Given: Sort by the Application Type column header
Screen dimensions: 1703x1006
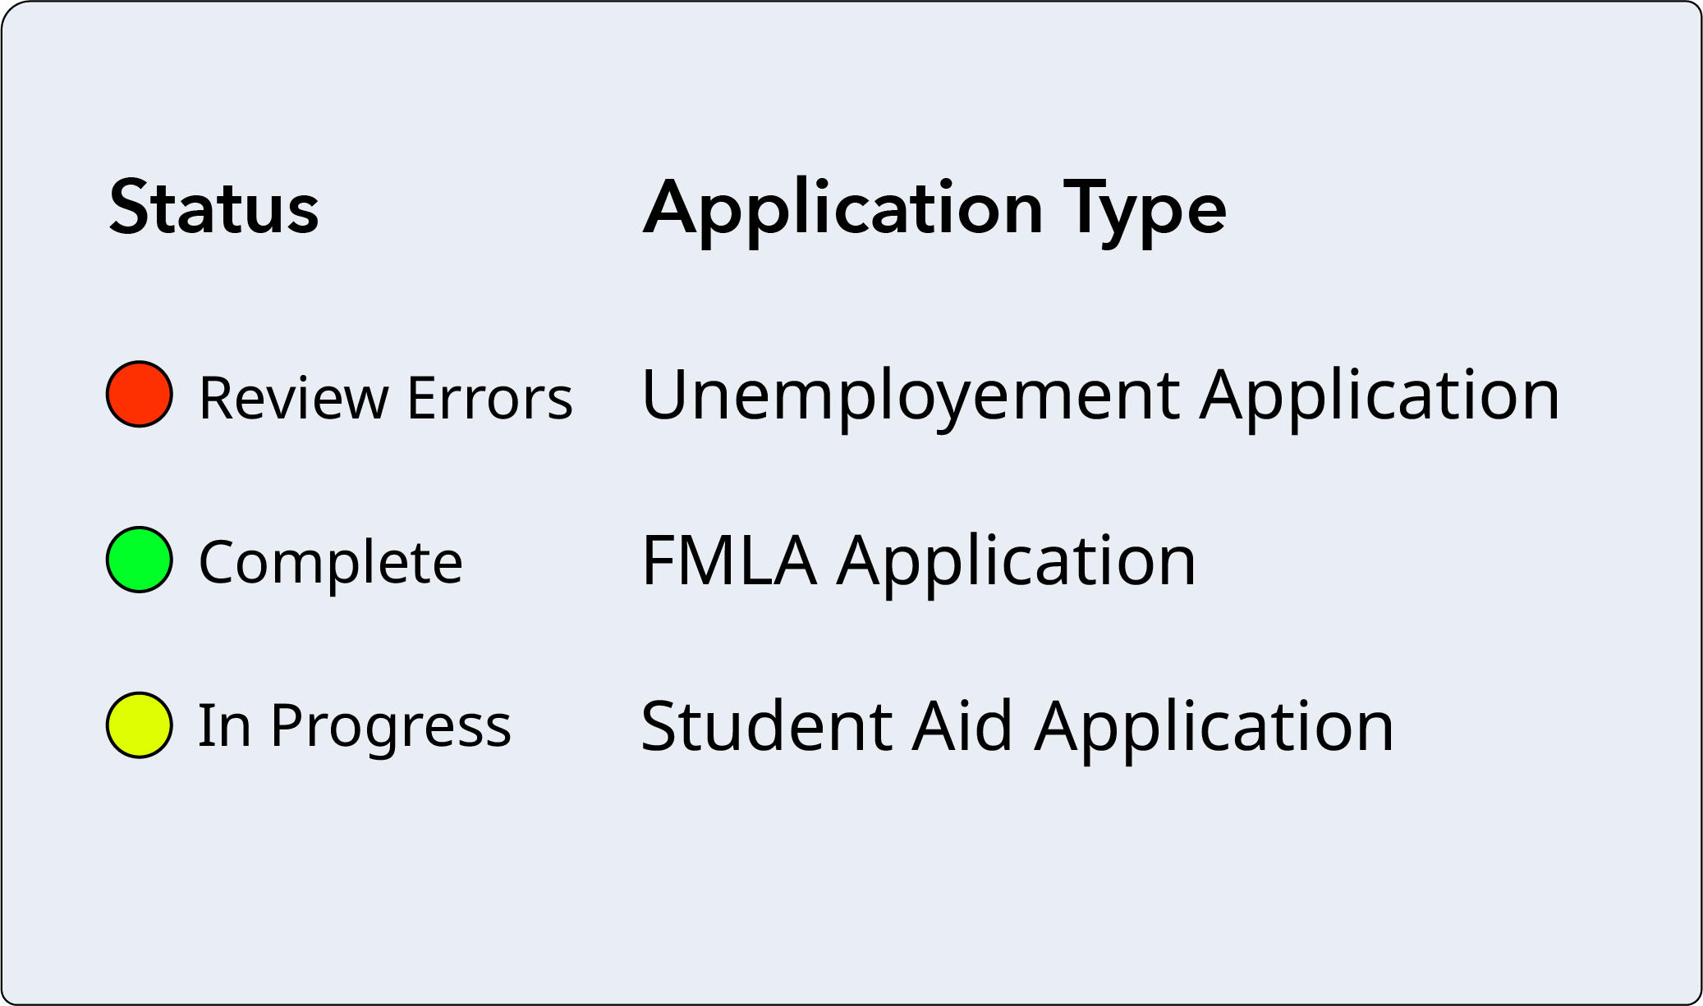Looking at the screenshot, I should pyautogui.click(x=934, y=209).
